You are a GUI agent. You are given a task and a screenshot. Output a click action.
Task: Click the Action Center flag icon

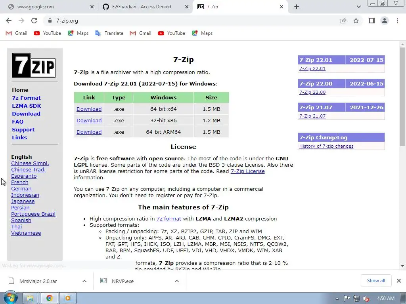(347, 298)
